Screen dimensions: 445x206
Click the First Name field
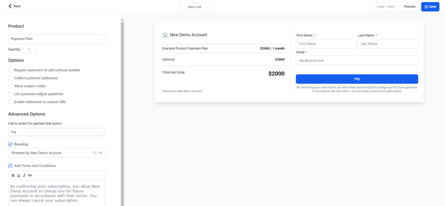[x=326, y=44]
